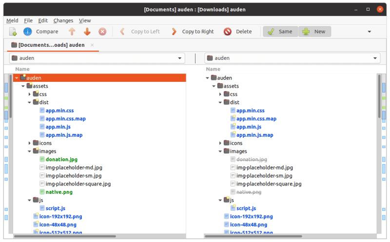Click the Delete toolbar icon
Viewport: 390px width, 242px height.
(228, 32)
